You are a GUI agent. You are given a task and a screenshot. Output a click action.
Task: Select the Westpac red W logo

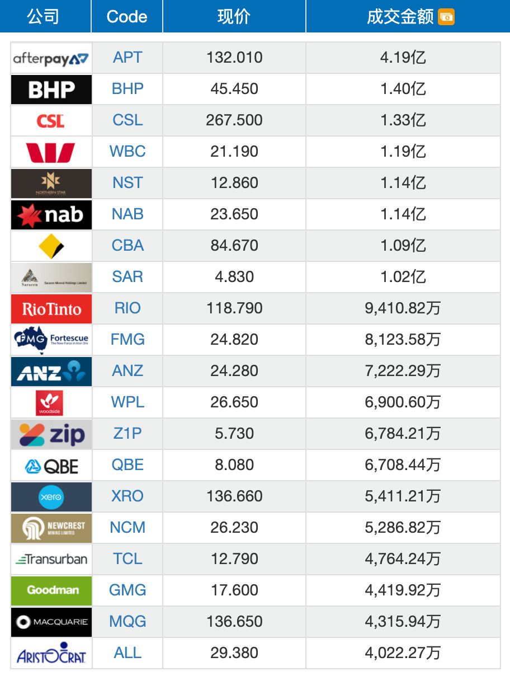click(x=51, y=152)
